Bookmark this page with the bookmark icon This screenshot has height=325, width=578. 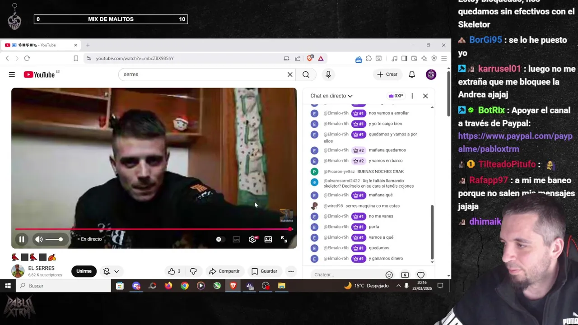76,58
